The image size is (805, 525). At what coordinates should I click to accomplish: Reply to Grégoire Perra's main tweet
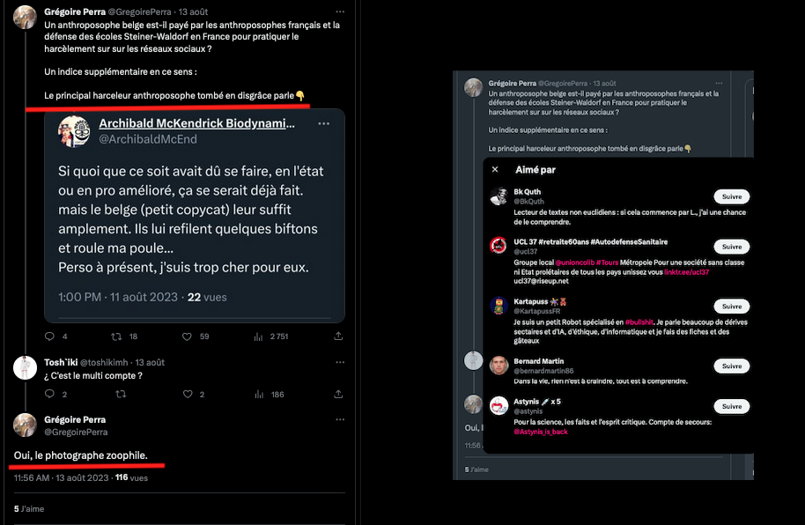click(x=49, y=336)
